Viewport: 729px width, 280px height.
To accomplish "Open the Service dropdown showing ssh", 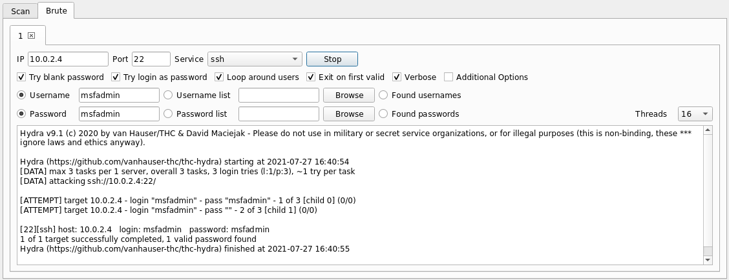I will pyautogui.click(x=255, y=59).
